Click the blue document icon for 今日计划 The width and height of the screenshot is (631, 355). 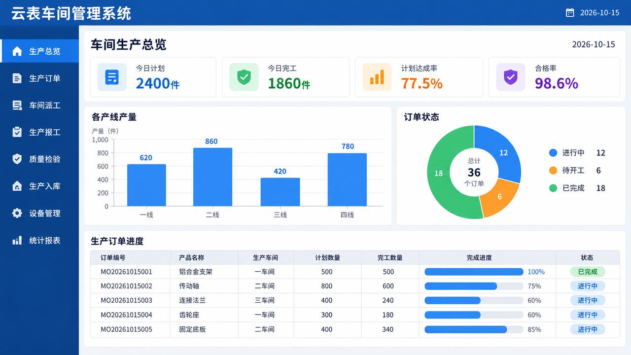tap(112, 77)
